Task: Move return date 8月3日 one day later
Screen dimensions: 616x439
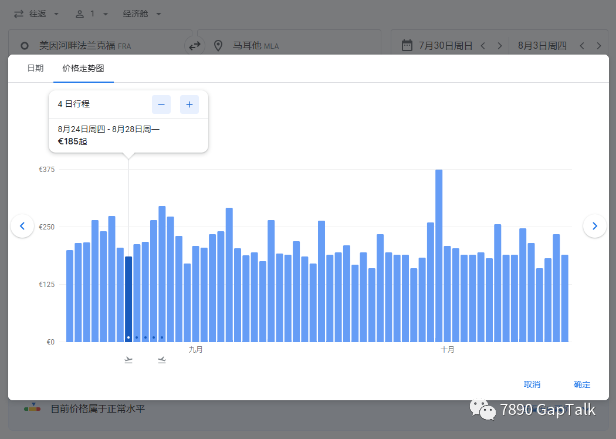Action: coord(599,46)
